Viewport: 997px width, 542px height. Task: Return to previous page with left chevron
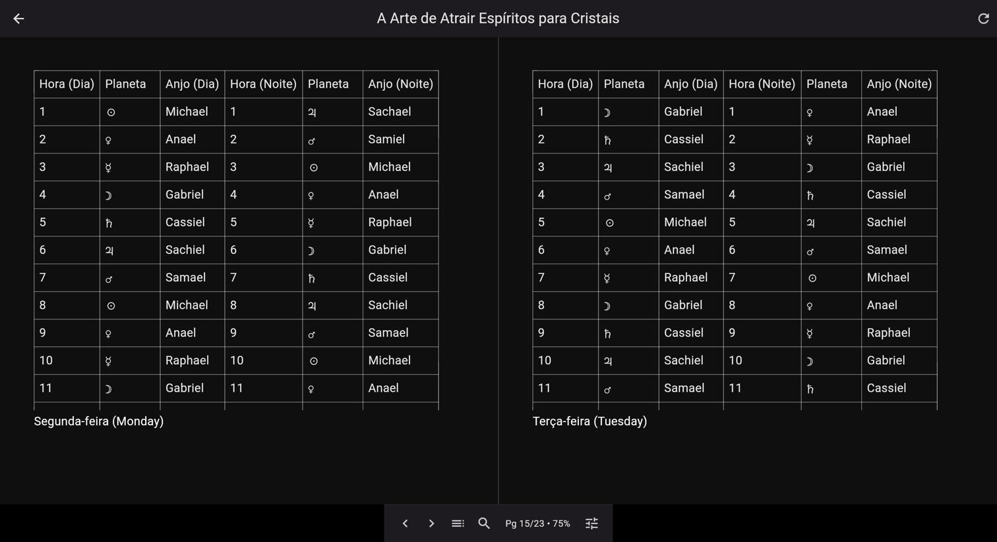(x=405, y=523)
